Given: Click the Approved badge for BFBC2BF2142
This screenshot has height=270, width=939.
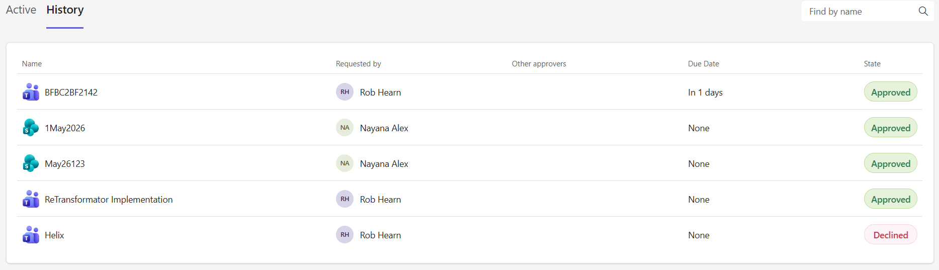Looking at the screenshot, I should pos(890,92).
